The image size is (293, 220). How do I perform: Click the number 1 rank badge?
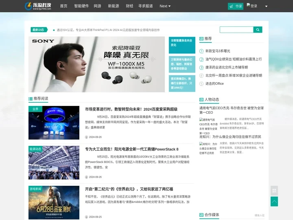(x=201, y=51)
